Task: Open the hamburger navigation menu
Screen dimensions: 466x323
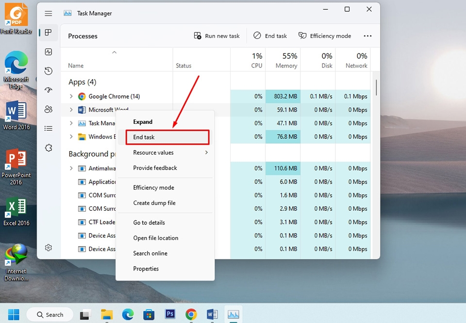Action: pos(48,13)
